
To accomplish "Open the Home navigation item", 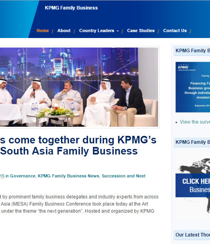I will point(43,30).
